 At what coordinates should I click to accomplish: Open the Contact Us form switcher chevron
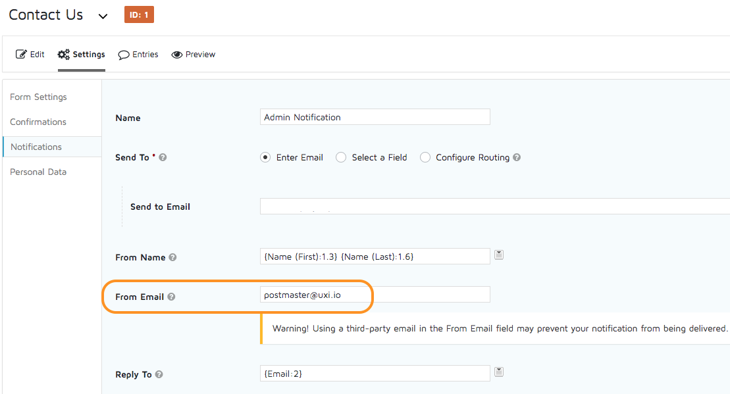103,16
